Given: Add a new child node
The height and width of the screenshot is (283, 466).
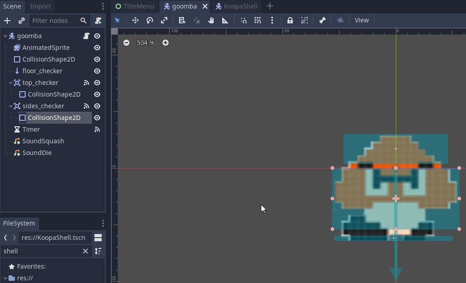Looking at the screenshot, I should 7,21.
